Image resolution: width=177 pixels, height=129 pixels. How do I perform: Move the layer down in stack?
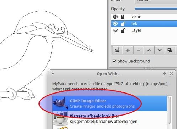160,50
